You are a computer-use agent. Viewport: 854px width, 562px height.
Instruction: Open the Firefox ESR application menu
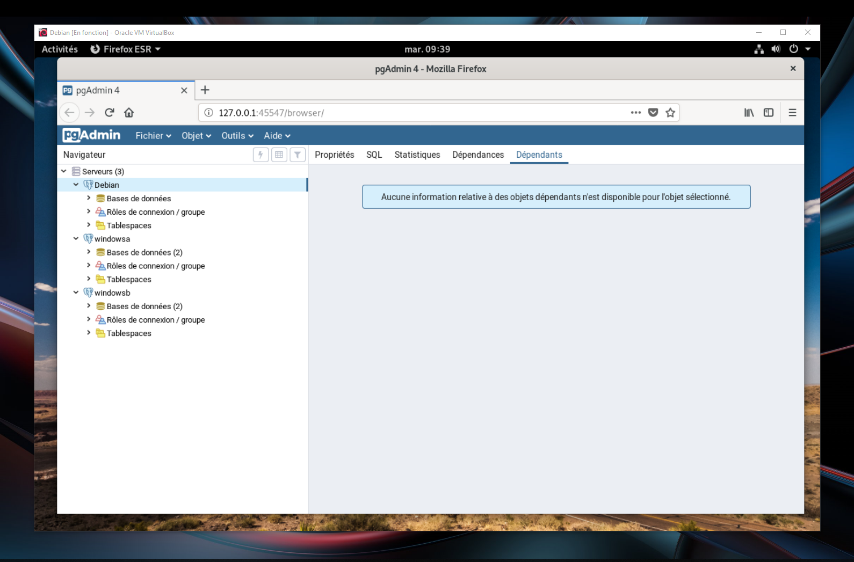click(x=126, y=49)
